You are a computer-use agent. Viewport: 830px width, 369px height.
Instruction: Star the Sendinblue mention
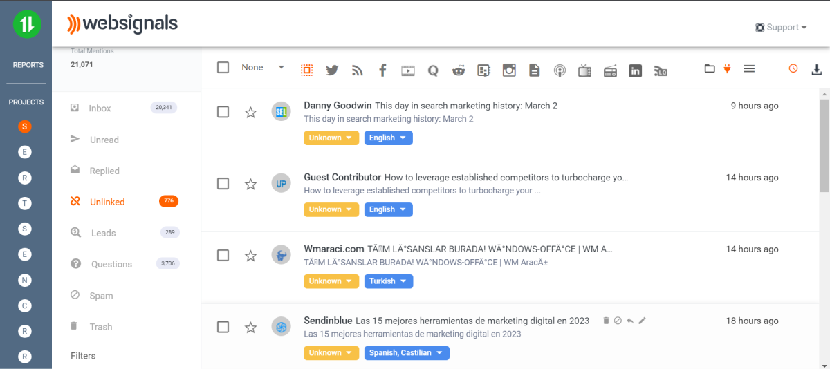coord(251,327)
